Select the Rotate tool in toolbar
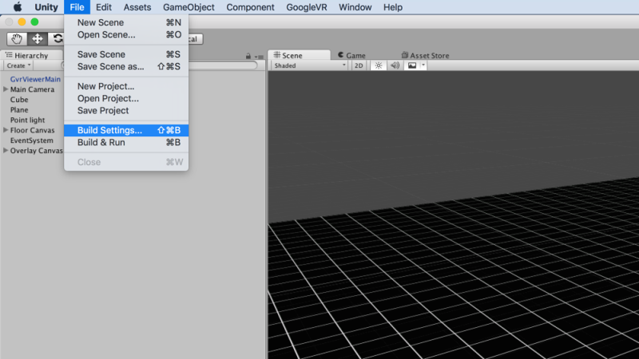 (57, 38)
